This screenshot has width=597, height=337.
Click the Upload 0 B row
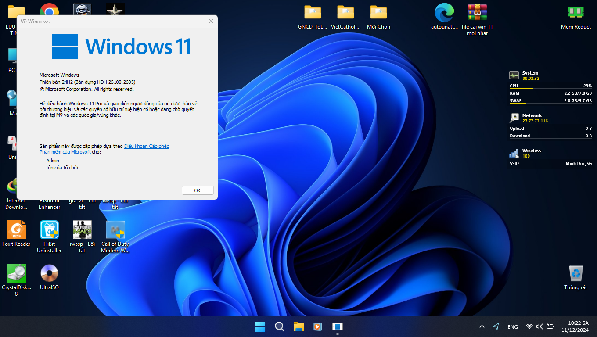click(x=550, y=129)
